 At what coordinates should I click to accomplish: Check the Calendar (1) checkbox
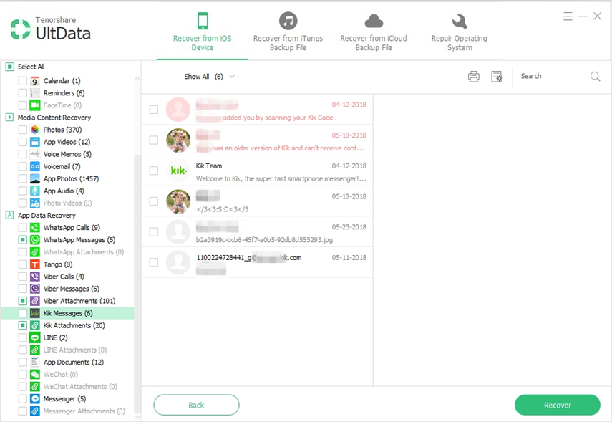pyautogui.click(x=23, y=81)
